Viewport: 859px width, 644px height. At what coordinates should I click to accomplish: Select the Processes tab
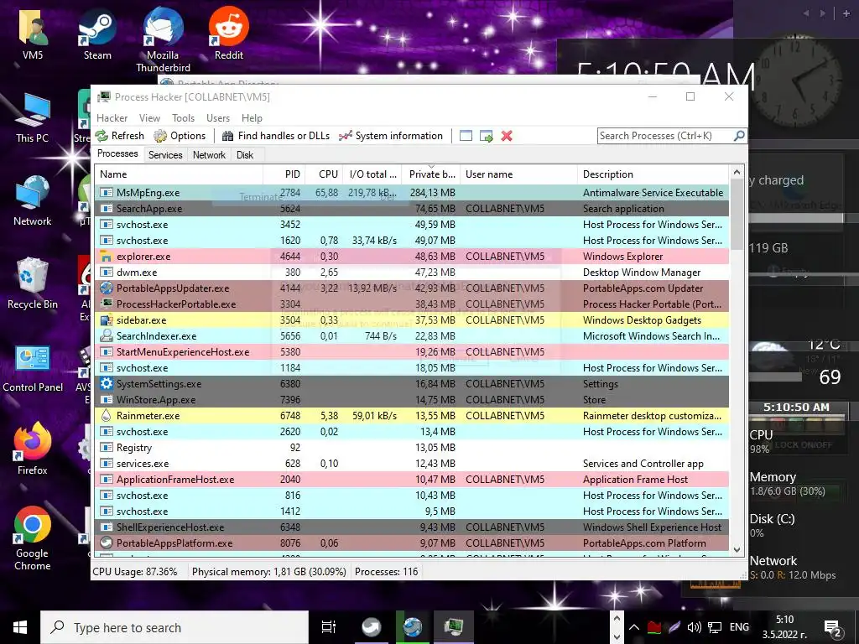[x=117, y=154]
